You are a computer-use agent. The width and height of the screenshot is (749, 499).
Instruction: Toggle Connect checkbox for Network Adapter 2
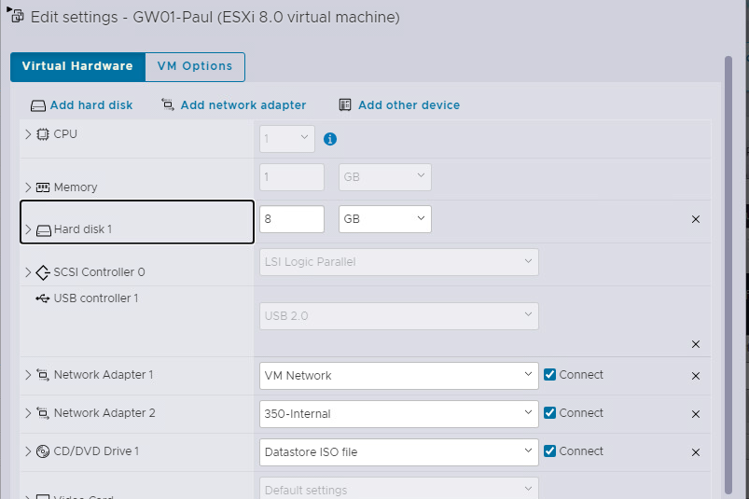550,413
